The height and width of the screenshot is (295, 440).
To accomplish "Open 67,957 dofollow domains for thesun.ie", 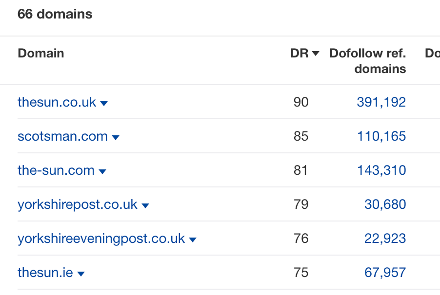I will (x=385, y=272).
